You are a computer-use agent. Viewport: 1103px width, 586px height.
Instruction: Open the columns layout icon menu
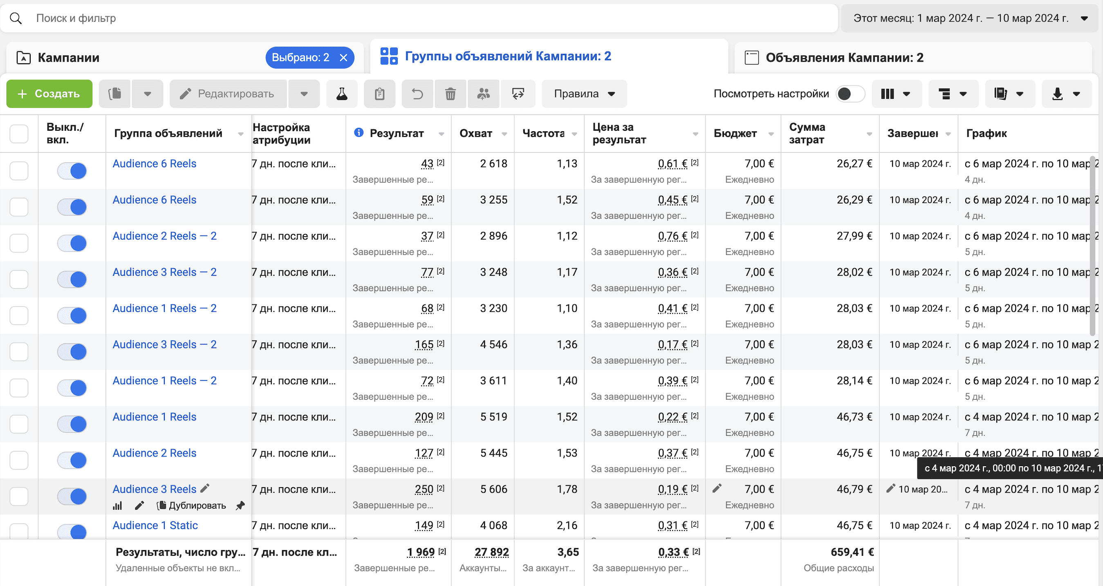click(x=896, y=94)
